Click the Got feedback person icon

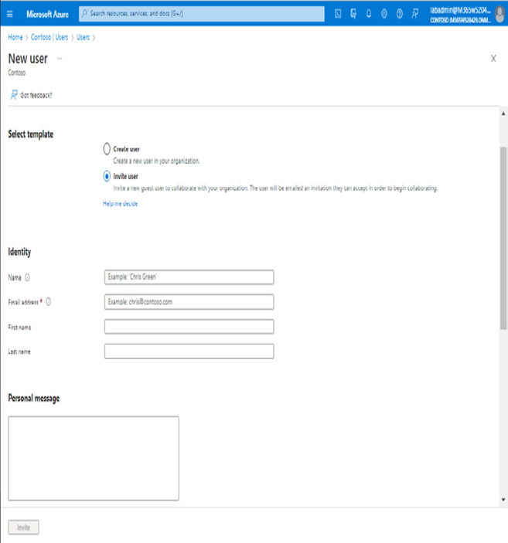pos(14,95)
